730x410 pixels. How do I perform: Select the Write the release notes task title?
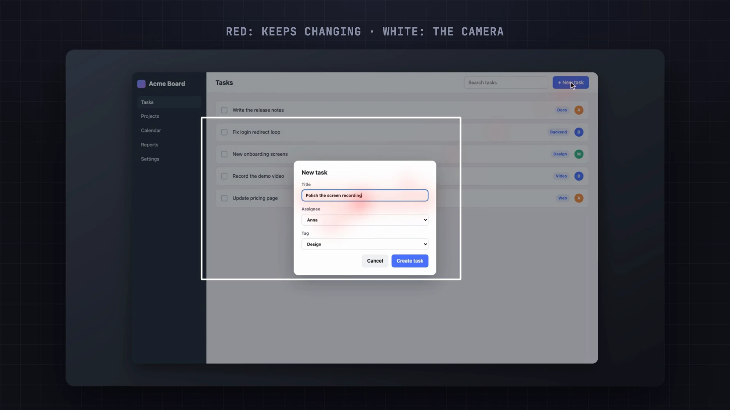pos(258,110)
